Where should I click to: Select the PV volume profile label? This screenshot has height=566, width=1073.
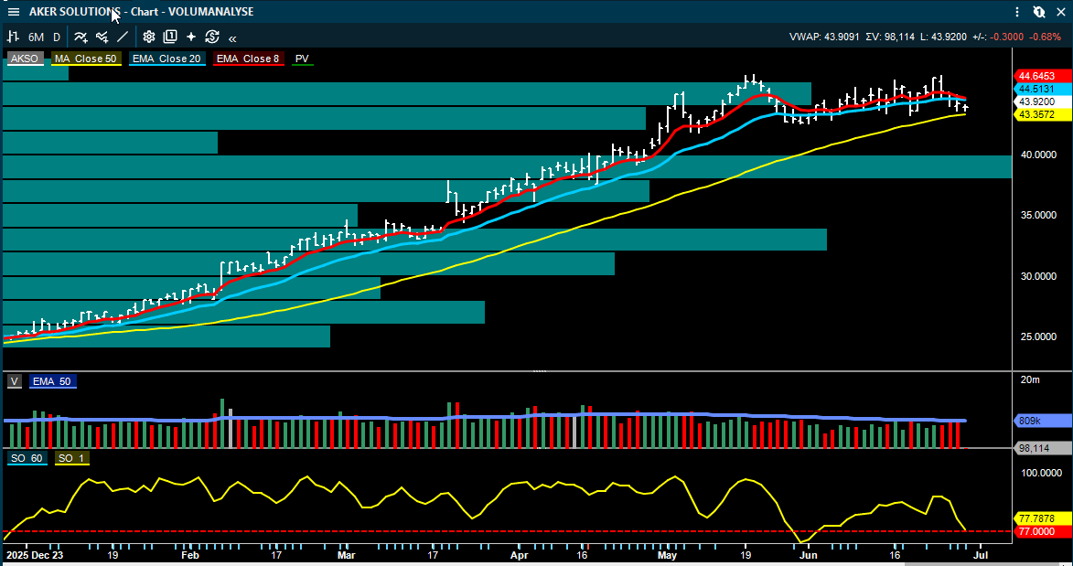pyautogui.click(x=302, y=59)
